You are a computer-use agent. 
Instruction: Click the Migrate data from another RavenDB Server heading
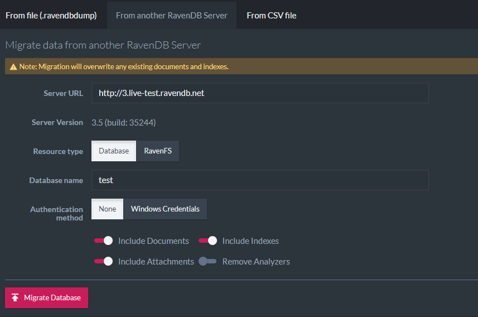click(103, 45)
